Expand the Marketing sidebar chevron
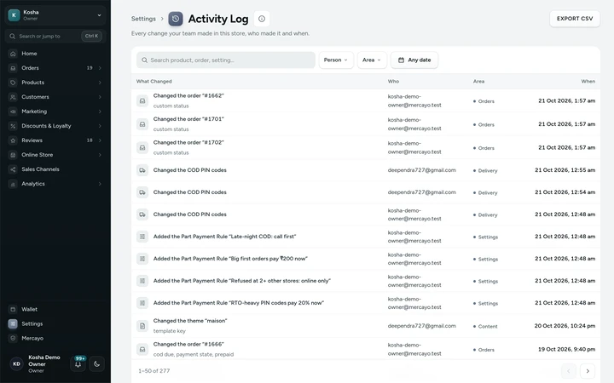The width and height of the screenshot is (614, 383). (100, 111)
